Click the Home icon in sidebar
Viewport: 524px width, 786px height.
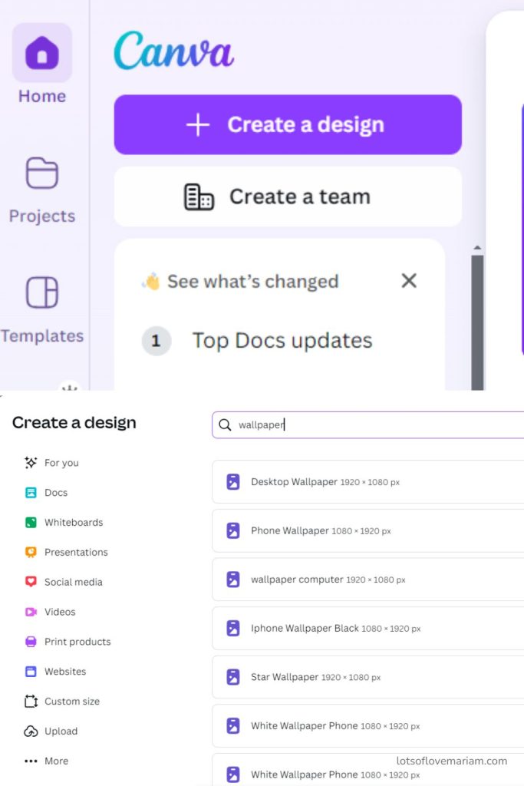42,53
